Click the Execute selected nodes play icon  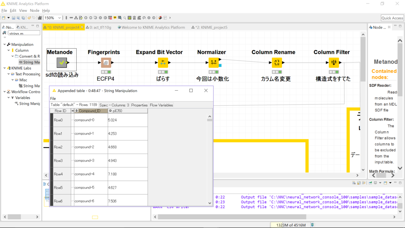(86, 18)
